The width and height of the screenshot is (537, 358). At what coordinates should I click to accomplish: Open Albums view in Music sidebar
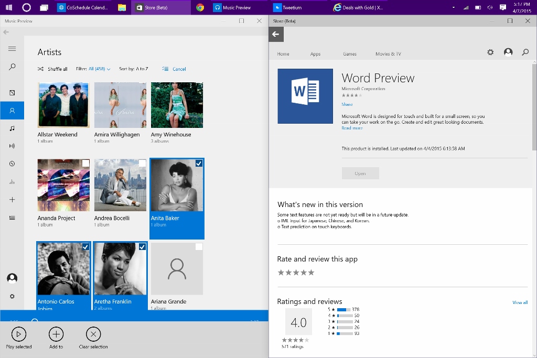coord(12,93)
